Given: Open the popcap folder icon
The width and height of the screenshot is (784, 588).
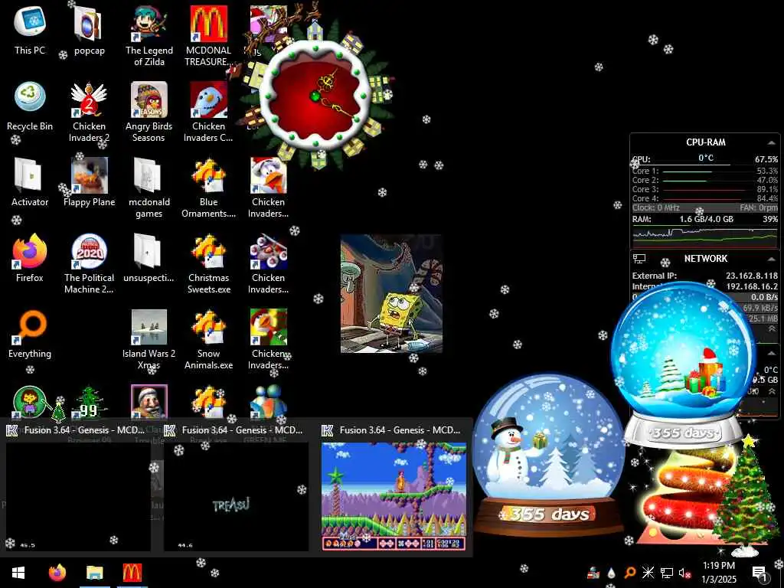Looking at the screenshot, I should click(x=89, y=30).
